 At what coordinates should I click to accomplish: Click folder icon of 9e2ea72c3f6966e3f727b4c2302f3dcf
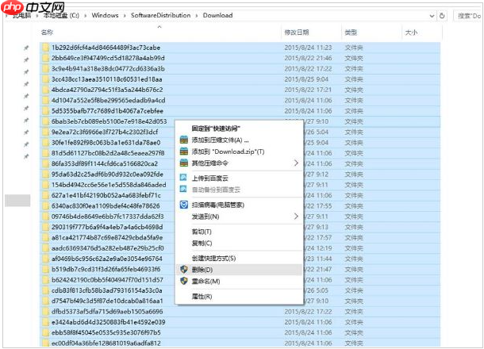pos(45,132)
